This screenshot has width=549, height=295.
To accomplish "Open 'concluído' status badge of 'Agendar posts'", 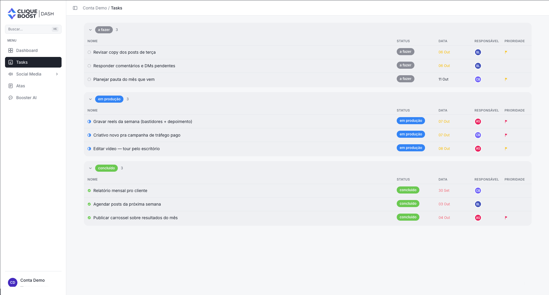I will [408, 204].
